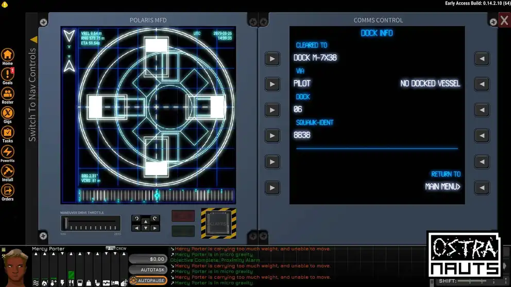Open the yellow hamburger menu by portrait
The image size is (511, 287).
[x=3, y=250]
